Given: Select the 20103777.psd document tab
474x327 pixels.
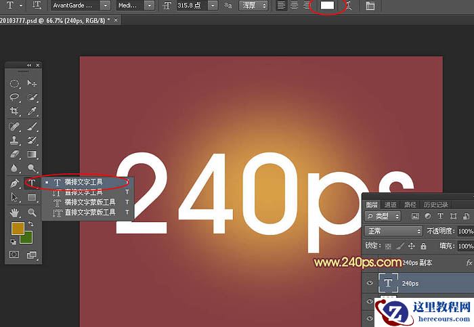Looking at the screenshot, I should pyautogui.click(x=54, y=20).
